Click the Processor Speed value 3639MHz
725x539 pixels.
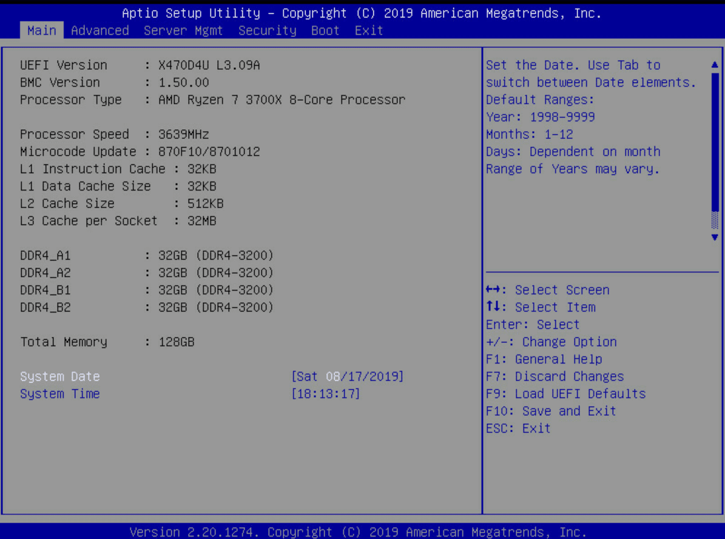[x=184, y=135]
